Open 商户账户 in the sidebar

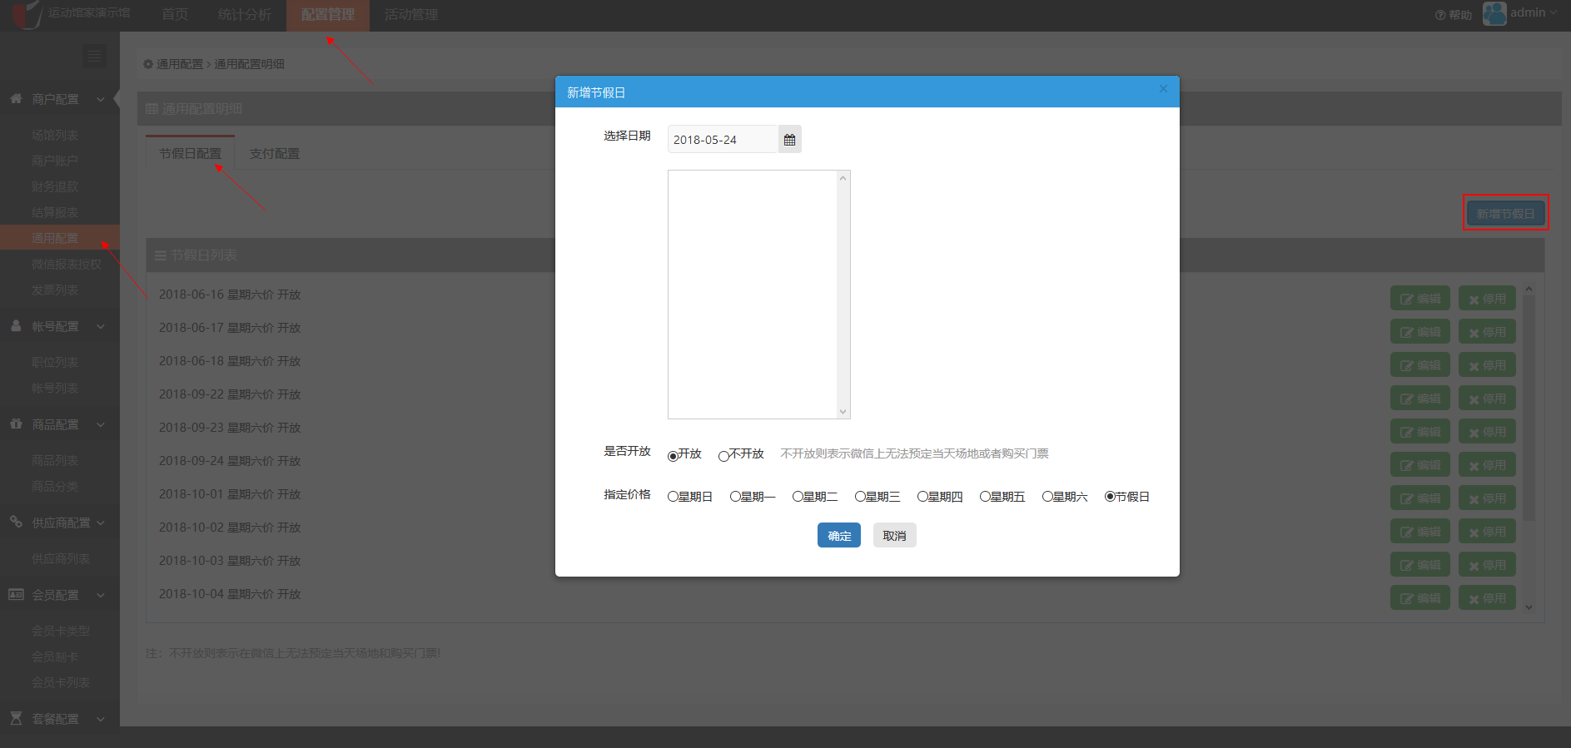tap(55, 161)
